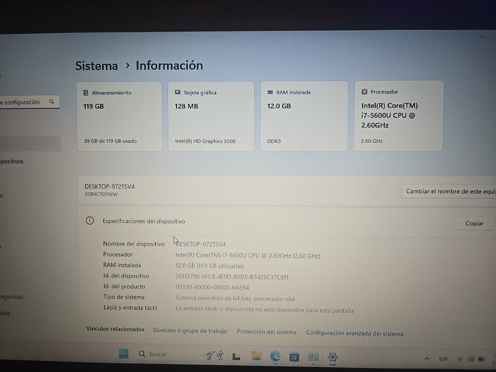Screen dimensions: 496x372
Task: Open the Almacenamiento 119 GB card
Action: coord(119,116)
